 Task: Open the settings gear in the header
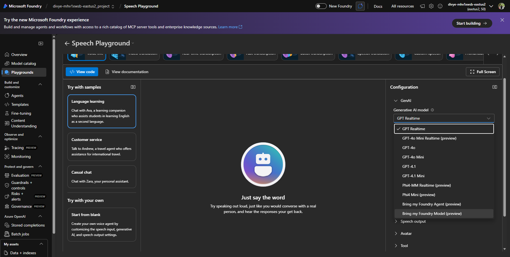(x=431, y=6)
